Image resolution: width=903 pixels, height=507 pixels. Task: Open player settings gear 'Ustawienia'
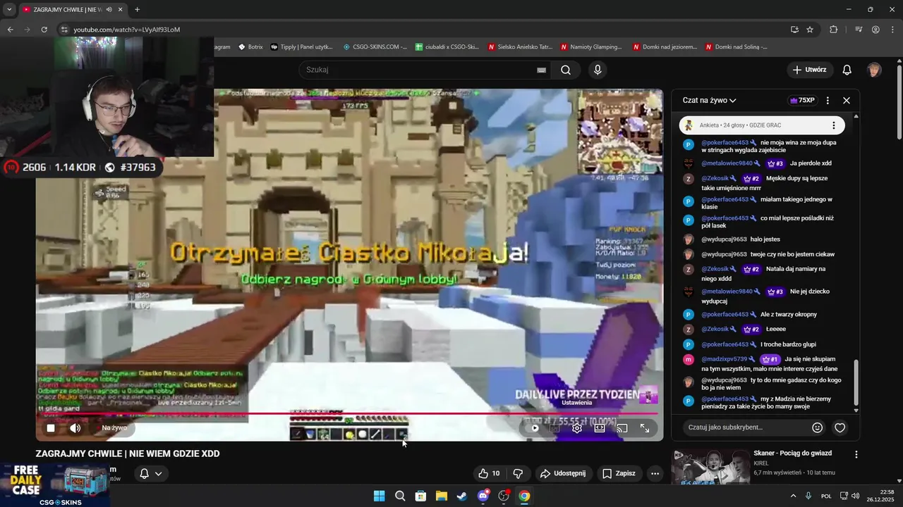click(x=577, y=428)
